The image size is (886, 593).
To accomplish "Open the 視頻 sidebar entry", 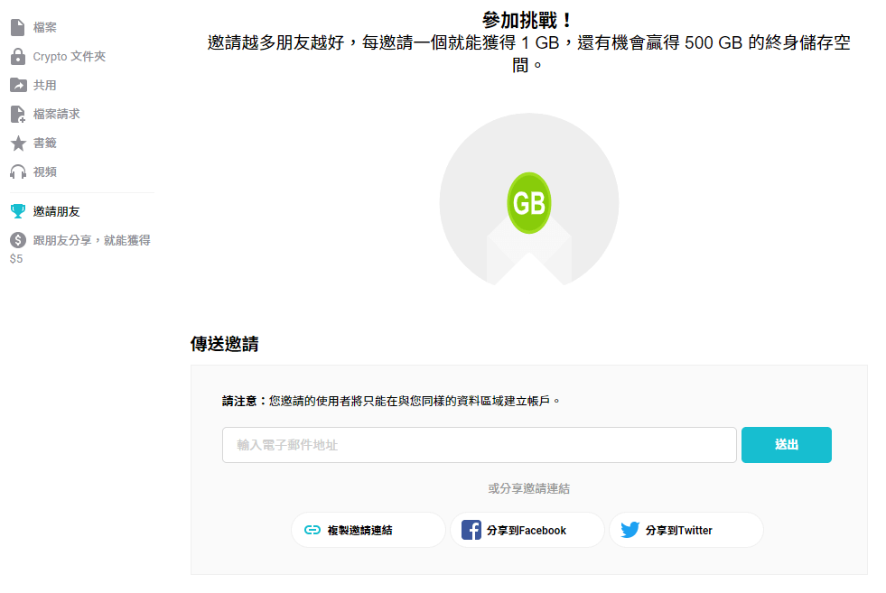I will point(44,171).
